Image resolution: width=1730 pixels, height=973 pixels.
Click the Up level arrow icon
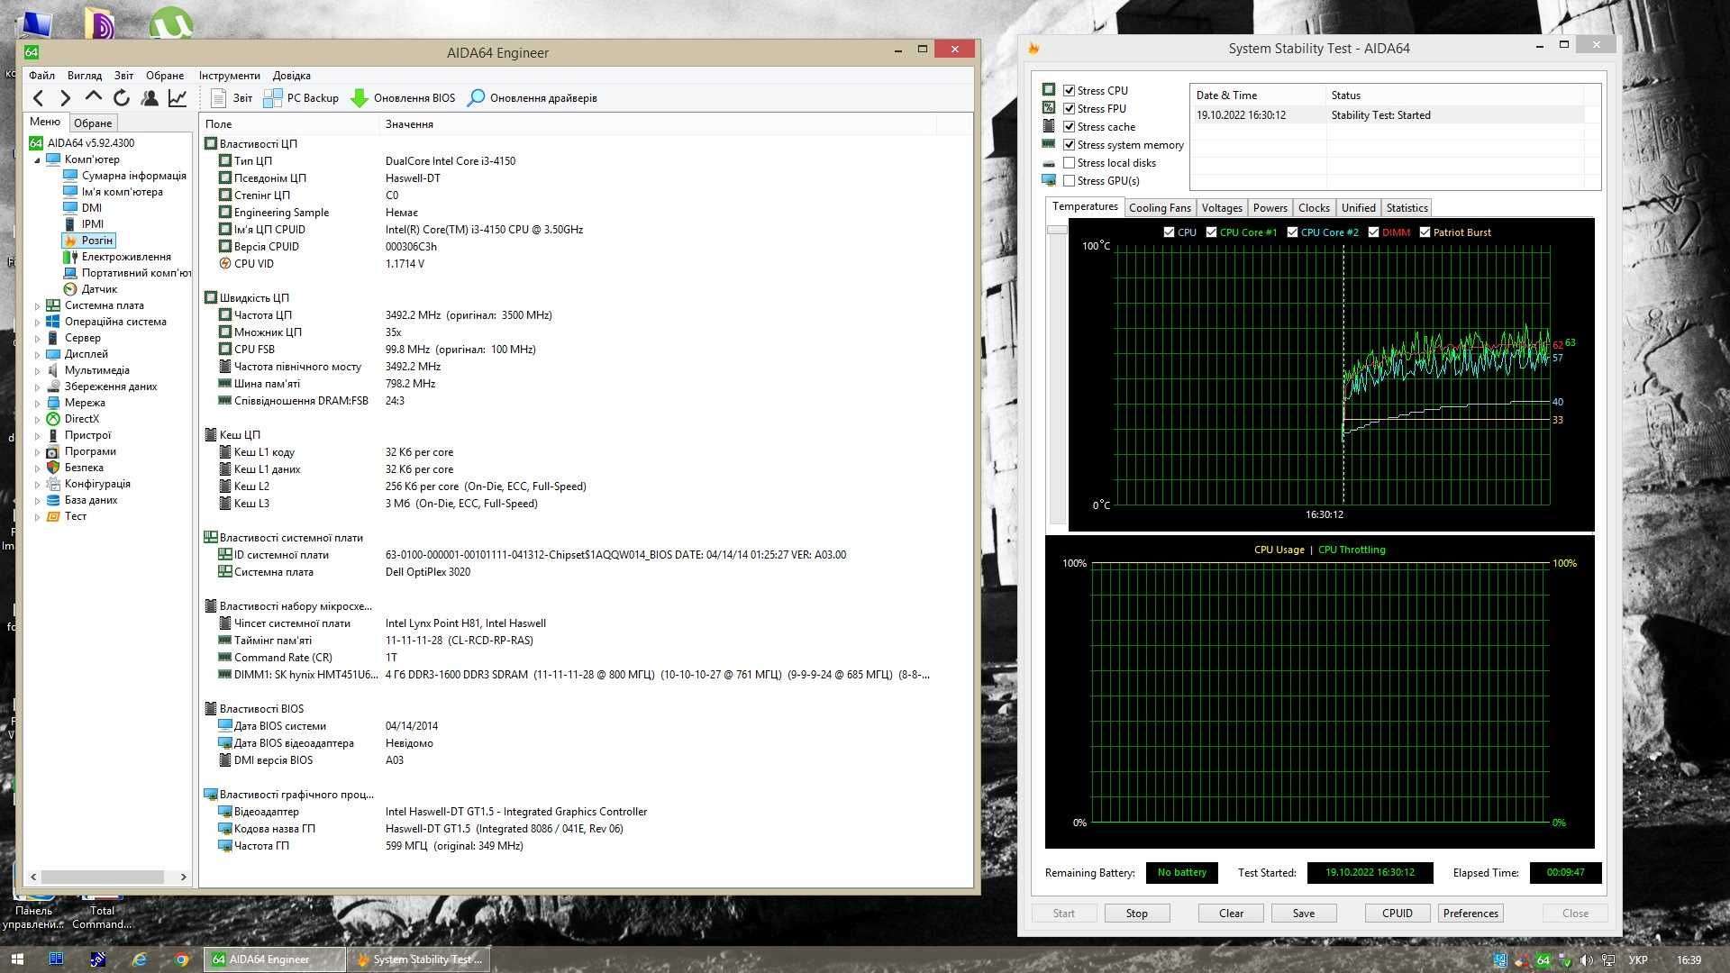(x=94, y=97)
